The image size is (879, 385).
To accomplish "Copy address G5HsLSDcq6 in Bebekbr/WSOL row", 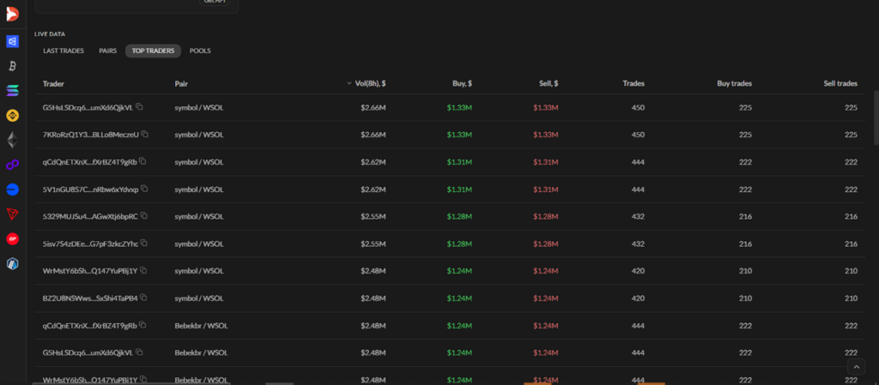I will 139,352.
